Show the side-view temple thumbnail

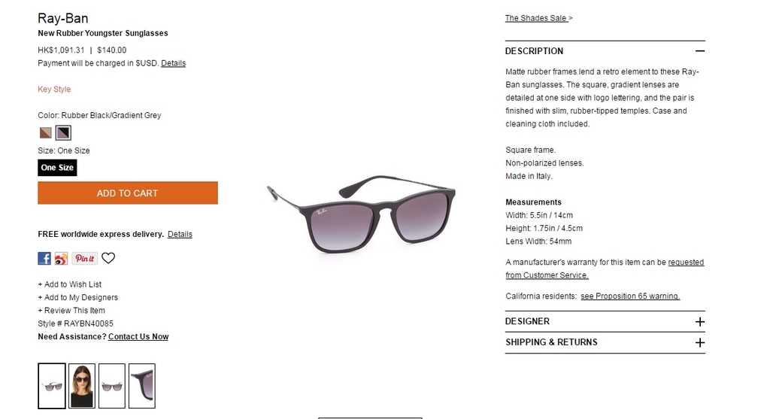(142, 386)
